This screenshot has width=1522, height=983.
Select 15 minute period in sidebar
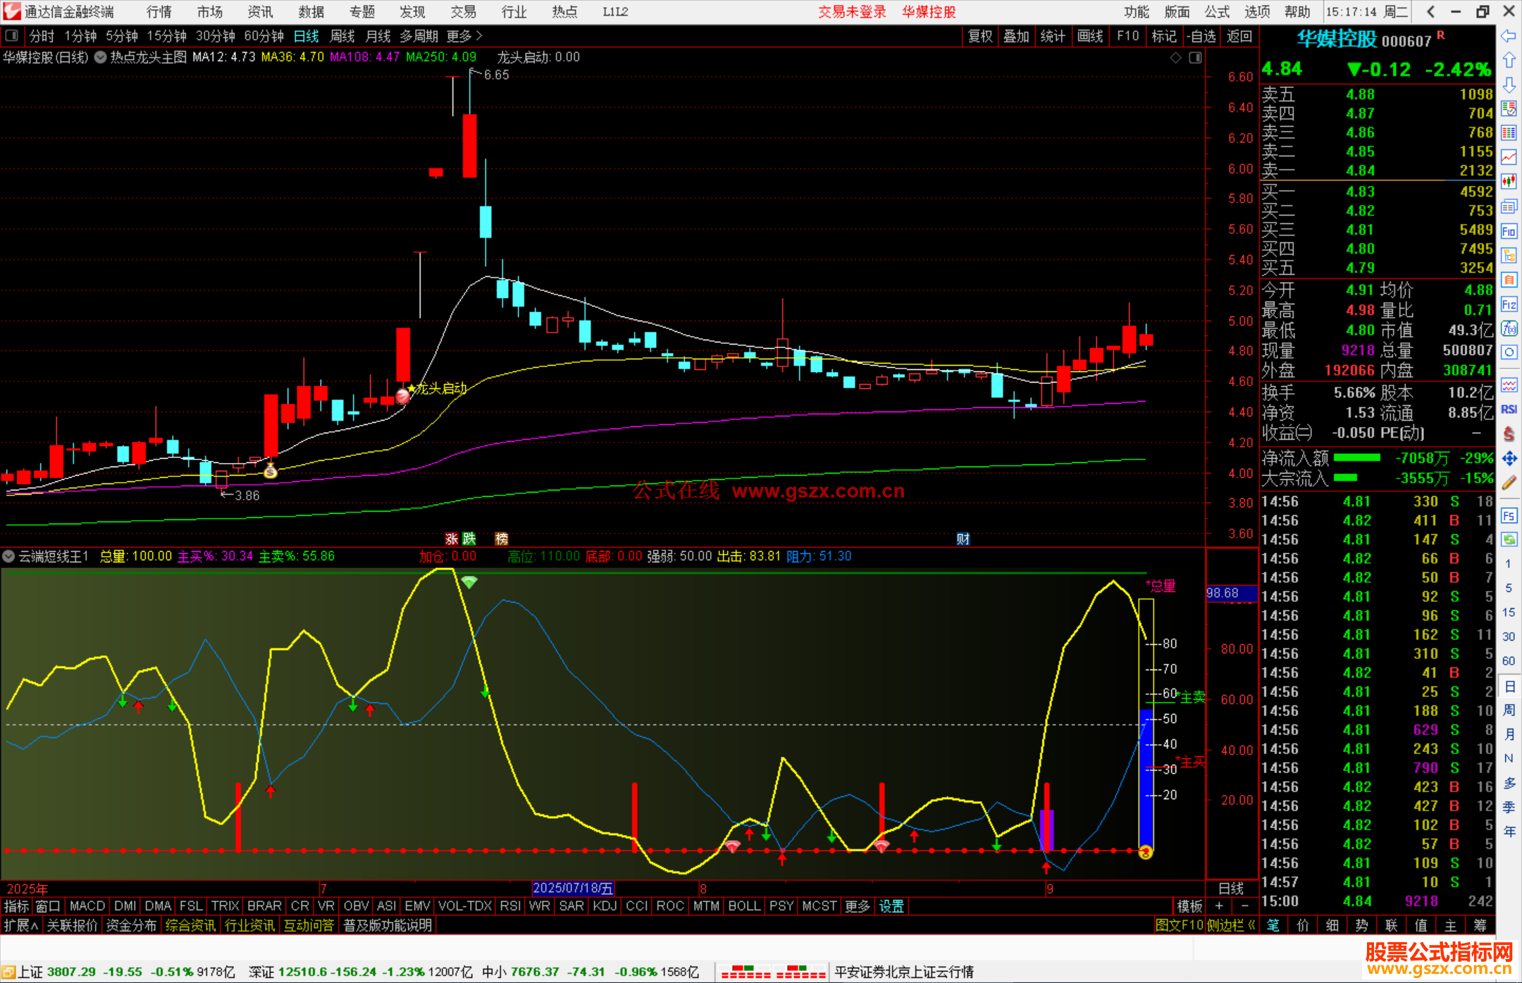coord(1509,612)
